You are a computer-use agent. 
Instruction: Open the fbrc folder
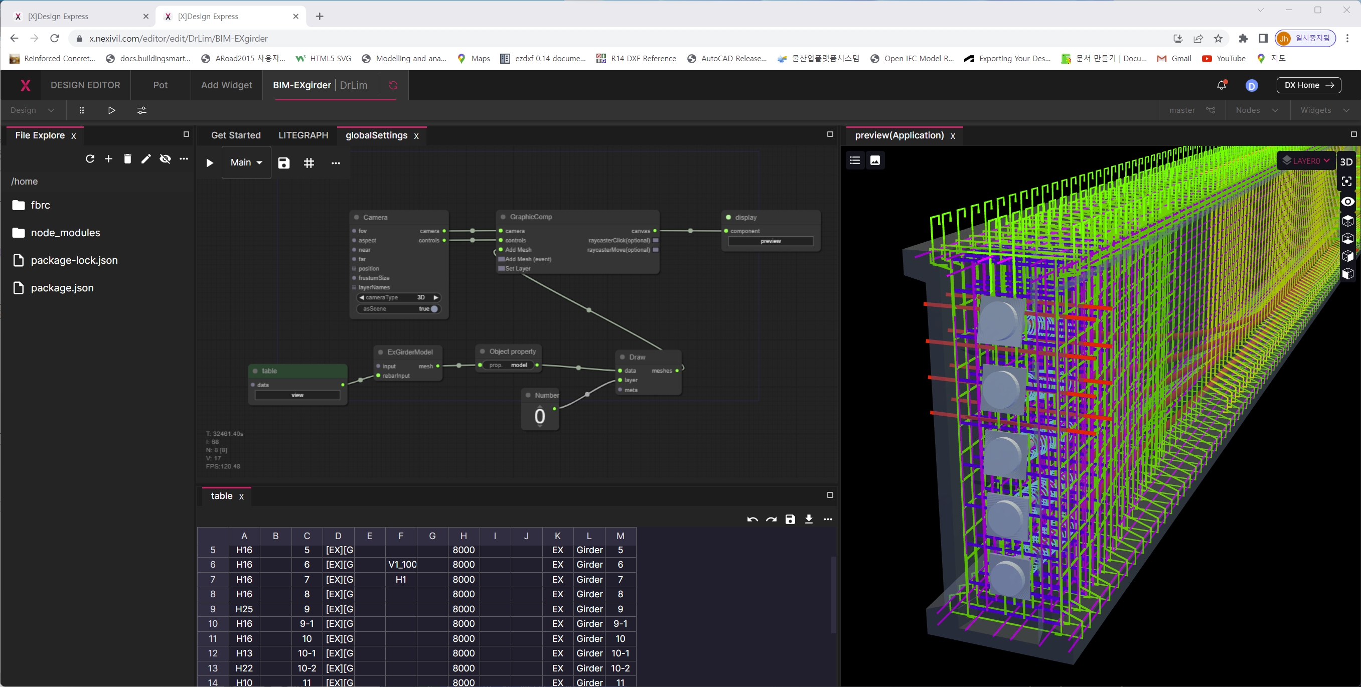[x=31, y=205]
